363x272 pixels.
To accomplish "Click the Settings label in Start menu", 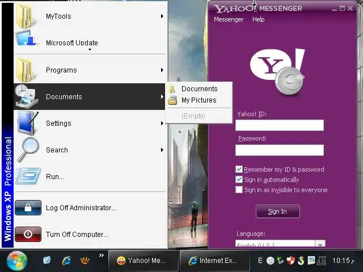I will click(58, 124).
